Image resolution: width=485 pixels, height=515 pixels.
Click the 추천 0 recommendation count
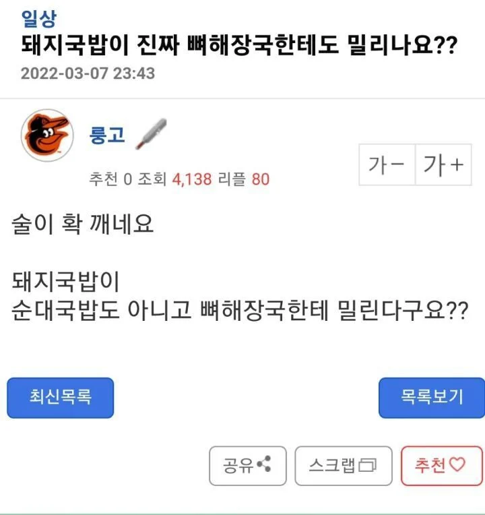click(110, 179)
